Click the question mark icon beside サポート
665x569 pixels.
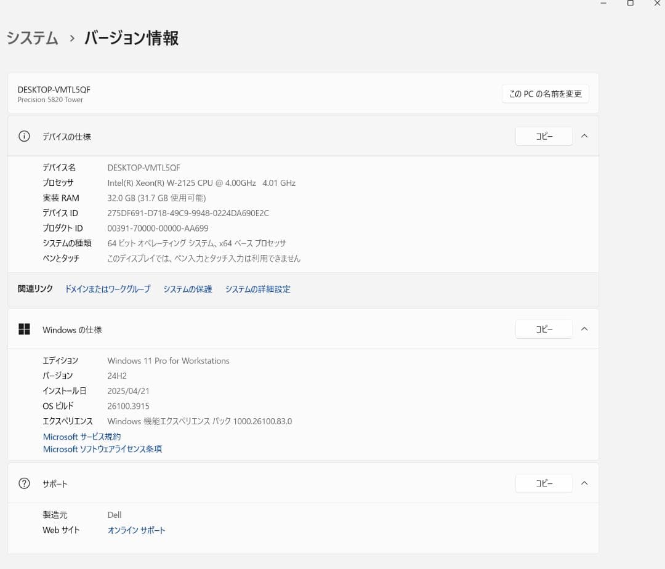pyautogui.click(x=24, y=483)
